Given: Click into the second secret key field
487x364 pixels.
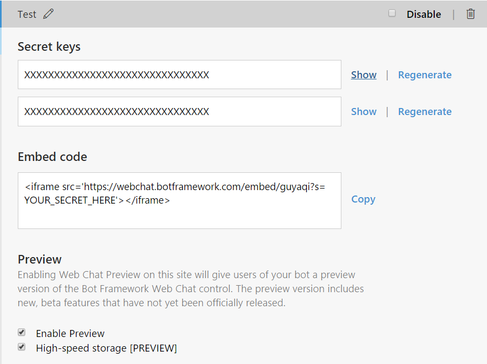Looking at the screenshot, I should (x=179, y=112).
